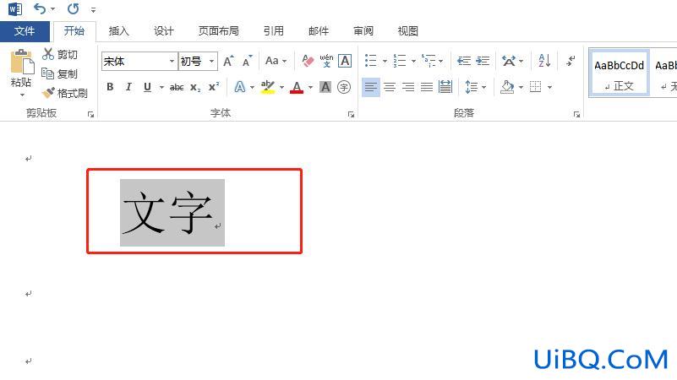The image size is (677, 380).
Task: Apply subscript formatting
Action: (x=195, y=87)
